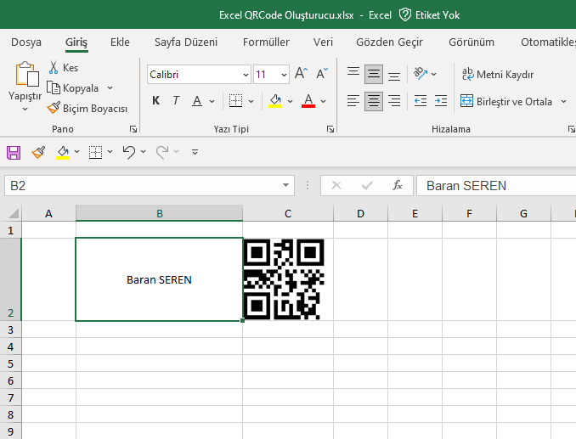Click the insert function fx icon

click(x=397, y=185)
